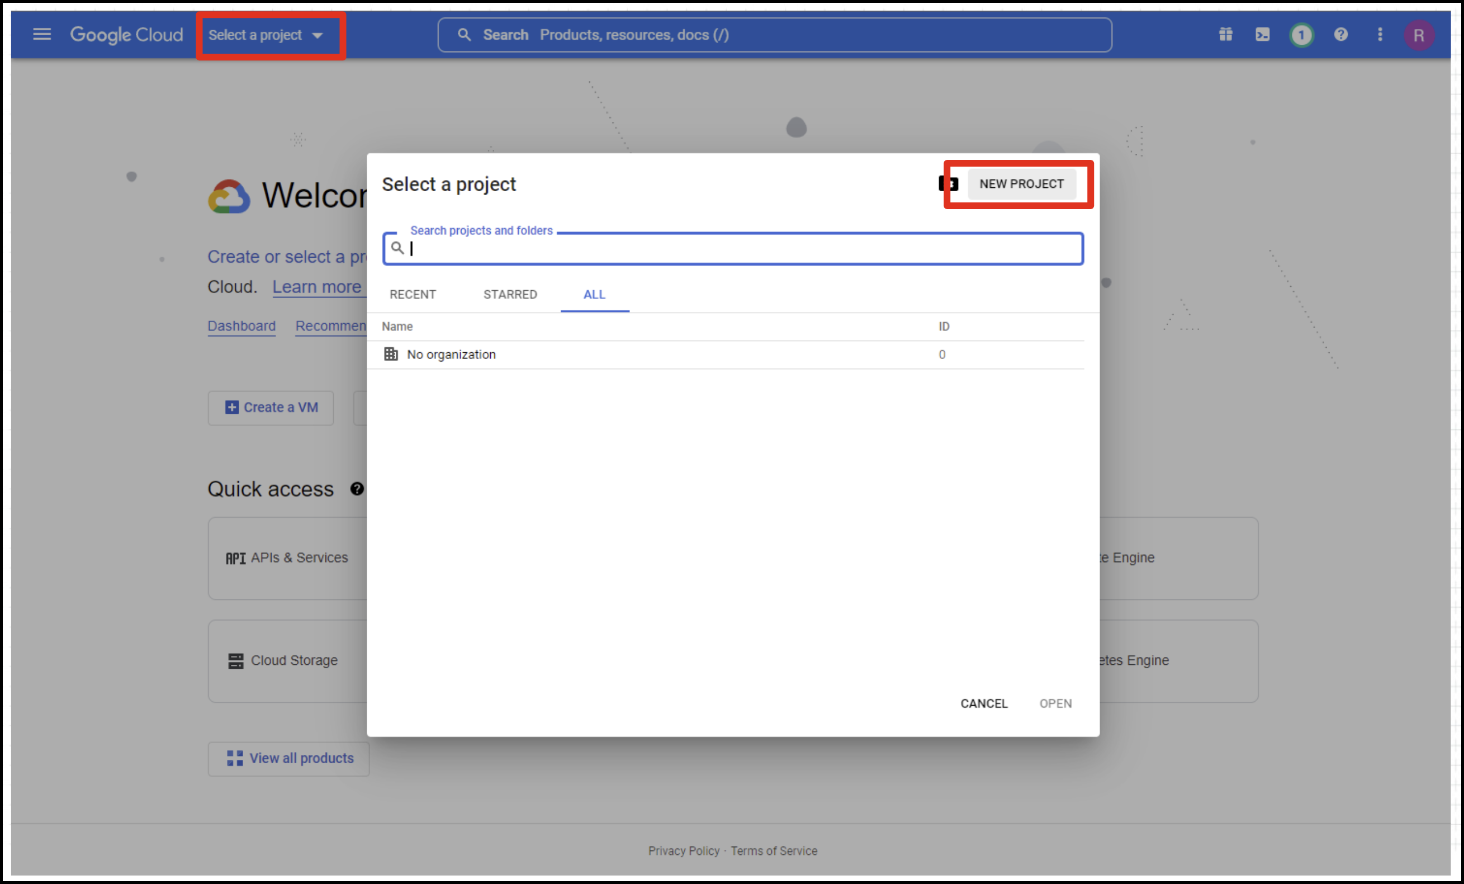Open the notifications badge showing 1
This screenshot has height=884, width=1464.
pos(1301,35)
